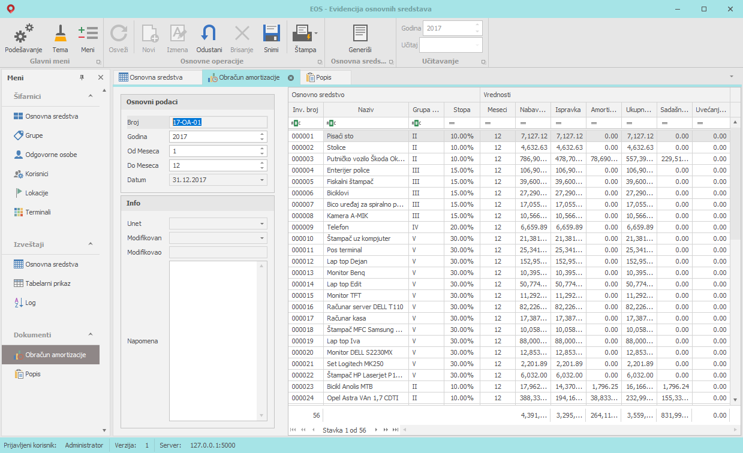The width and height of the screenshot is (743, 453).
Task: Pin the Meni side panel
Action: 82,78
